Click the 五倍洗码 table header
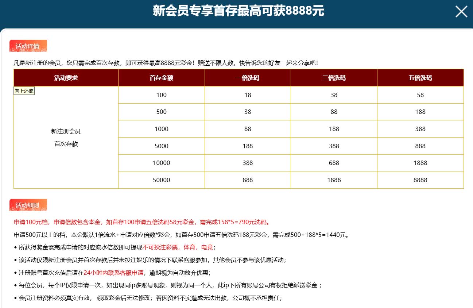The image size is (473, 308). pos(420,78)
